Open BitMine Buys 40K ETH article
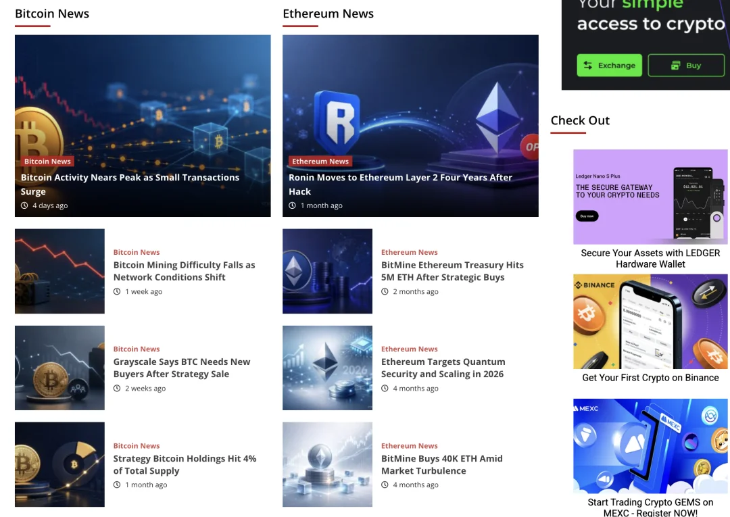Viewport: 730px width, 517px height. pos(442,464)
